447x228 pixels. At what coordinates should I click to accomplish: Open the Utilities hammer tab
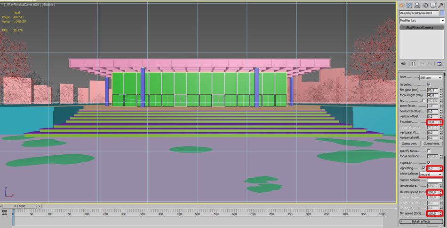click(441, 5)
